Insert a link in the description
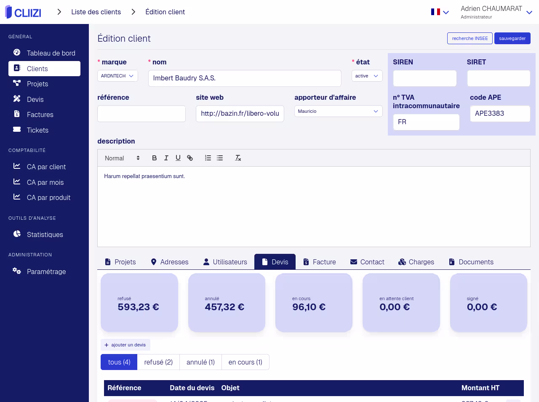 [190, 158]
